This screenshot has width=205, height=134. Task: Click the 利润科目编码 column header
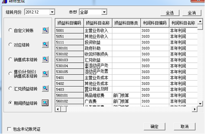coord(155,23)
